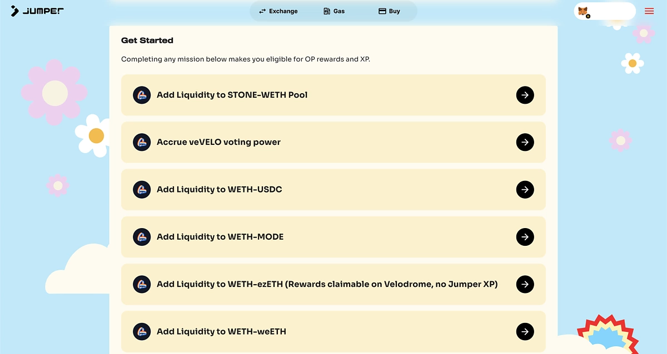Click arrow button for STONE-WETH Pool
This screenshot has height=354, width=667.
pyautogui.click(x=525, y=95)
